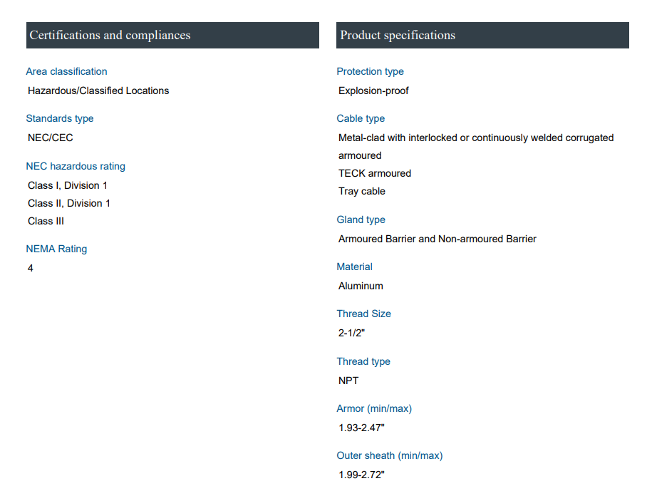Click the Explosion-proof value
The width and height of the screenshot is (652, 491).
pyautogui.click(x=373, y=91)
